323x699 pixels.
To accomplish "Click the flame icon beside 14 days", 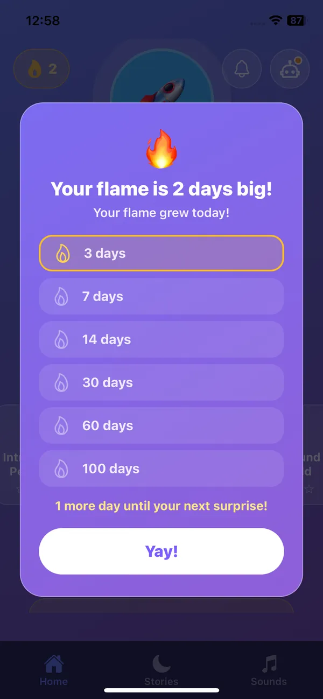I will pos(61,339).
